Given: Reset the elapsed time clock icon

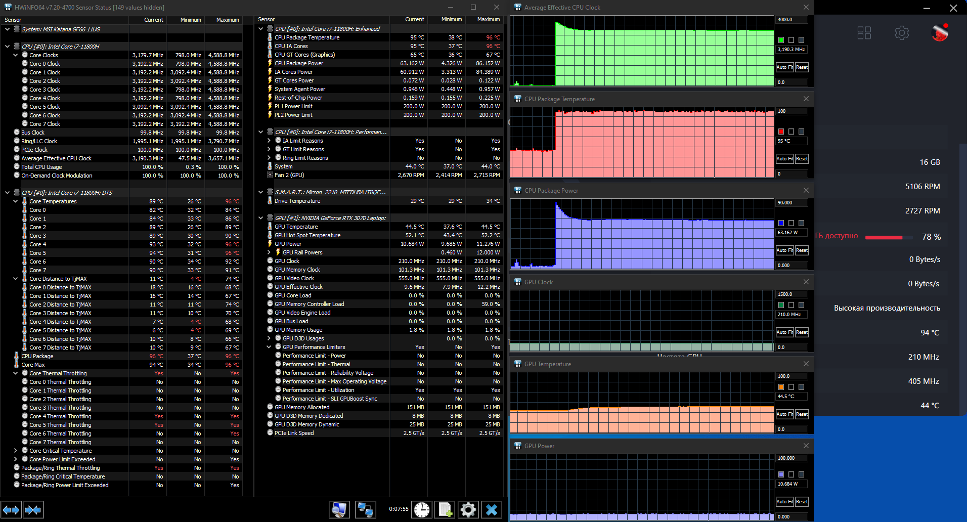Looking at the screenshot, I should pyautogui.click(x=421, y=509).
